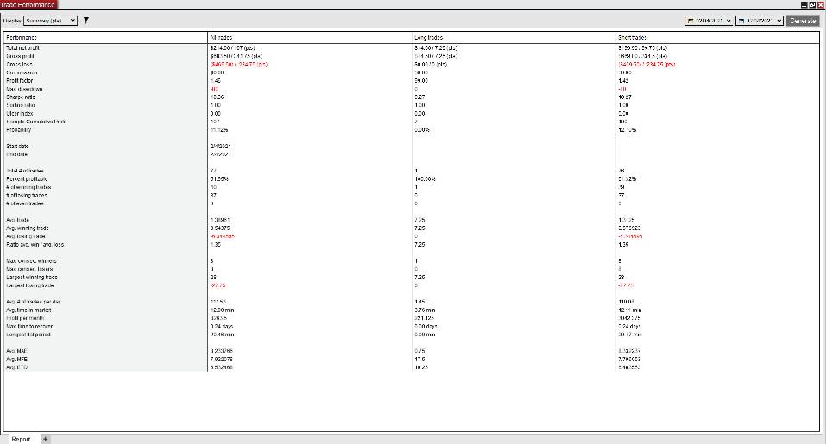Select the Probability row label
Viewport: 826px width, 444px height.
coord(19,129)
